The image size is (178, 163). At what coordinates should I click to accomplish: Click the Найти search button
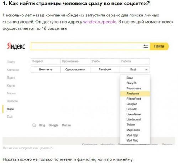[159, 46]
